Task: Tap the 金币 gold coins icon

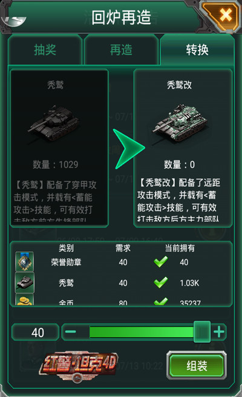Action: (x=25, y=300)
